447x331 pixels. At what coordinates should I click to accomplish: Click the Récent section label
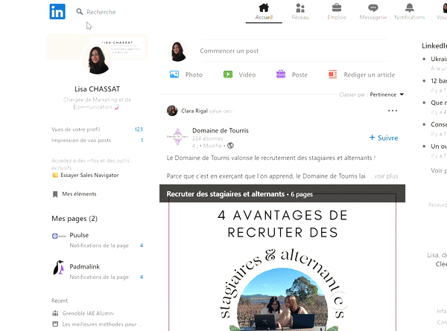pos(60,301)
